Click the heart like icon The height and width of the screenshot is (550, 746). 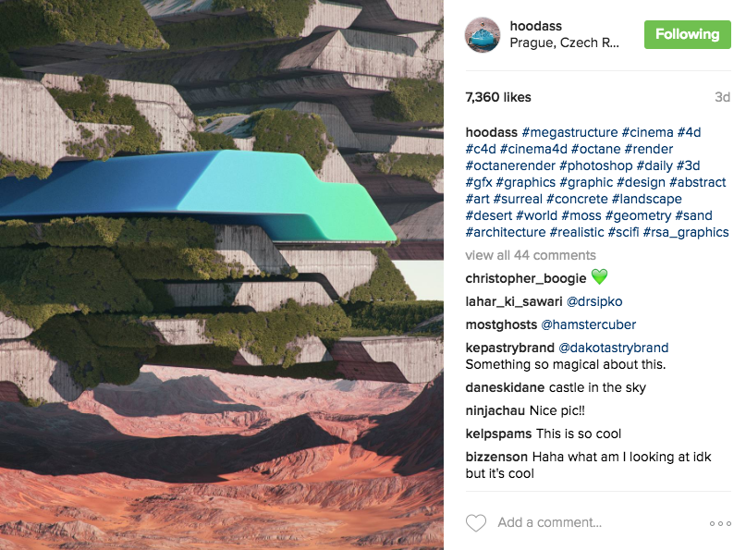(476, 523)
